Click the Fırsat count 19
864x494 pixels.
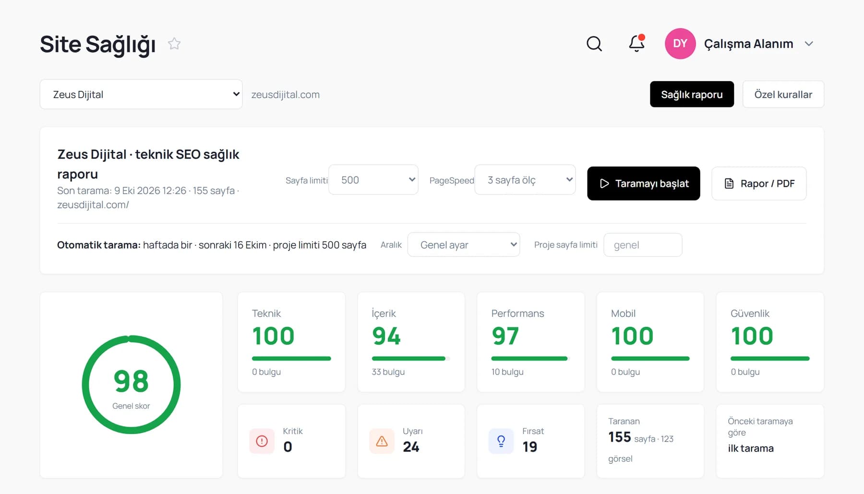coord(530,447)
